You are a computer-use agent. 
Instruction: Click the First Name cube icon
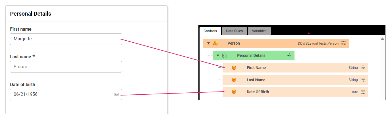pos(234,68)
